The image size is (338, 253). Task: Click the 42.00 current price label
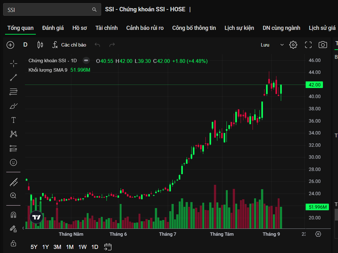(314, 85)
